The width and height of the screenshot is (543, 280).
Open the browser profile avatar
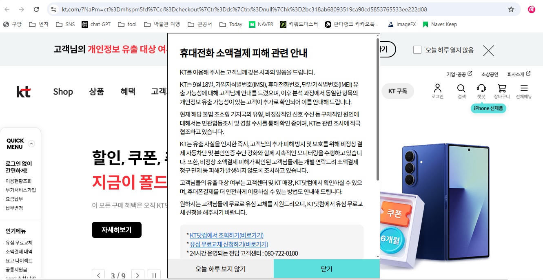click(x=531, y=9)
